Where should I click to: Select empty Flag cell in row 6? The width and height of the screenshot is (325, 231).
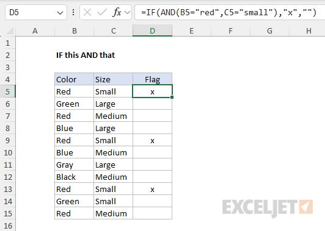pyautogui.click(x=152, y=104)
